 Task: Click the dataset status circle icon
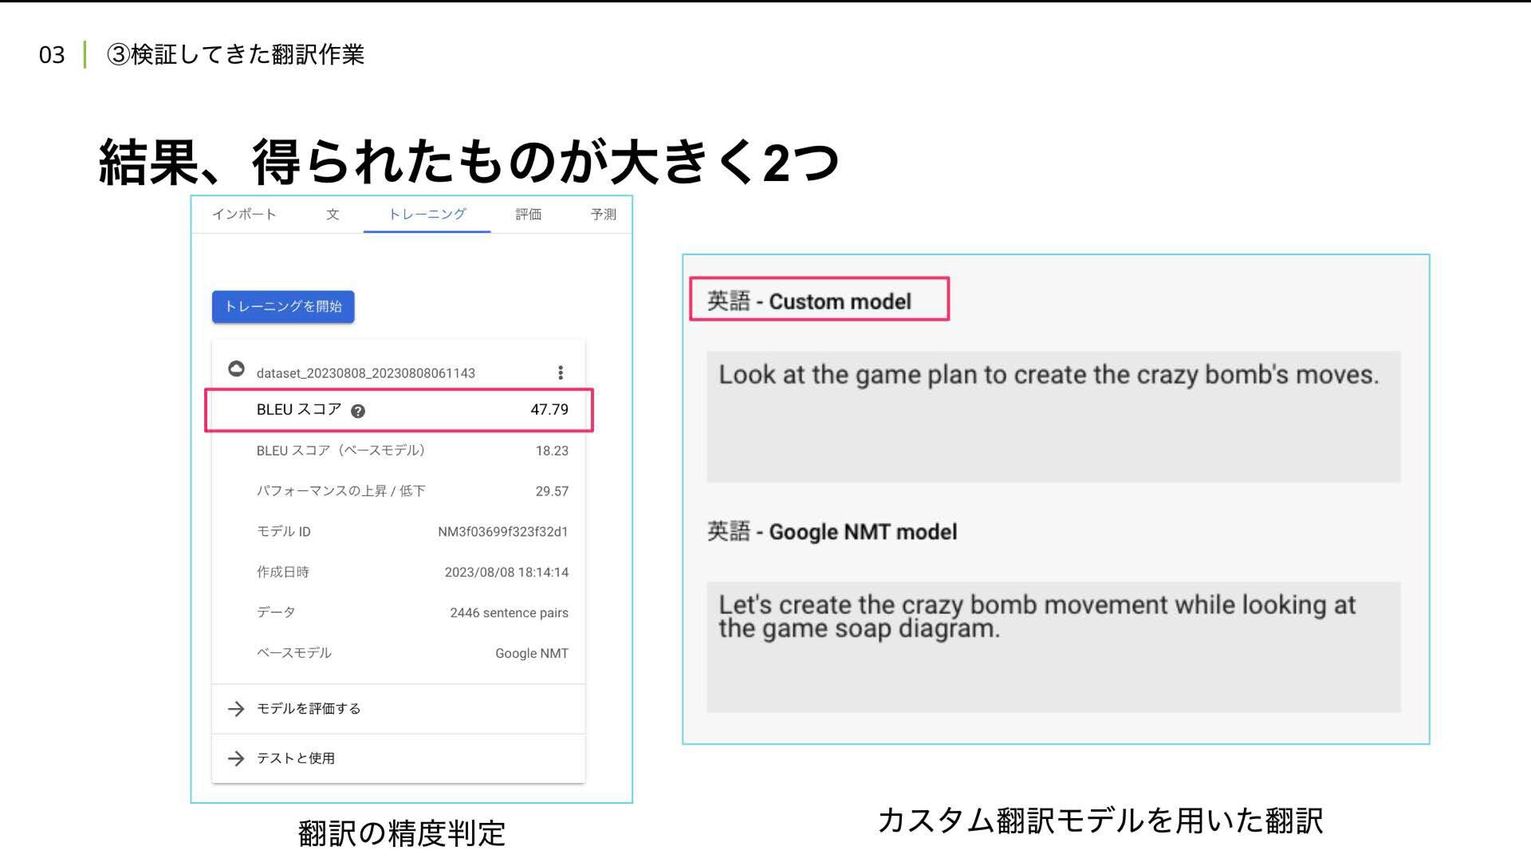point(236,368)
